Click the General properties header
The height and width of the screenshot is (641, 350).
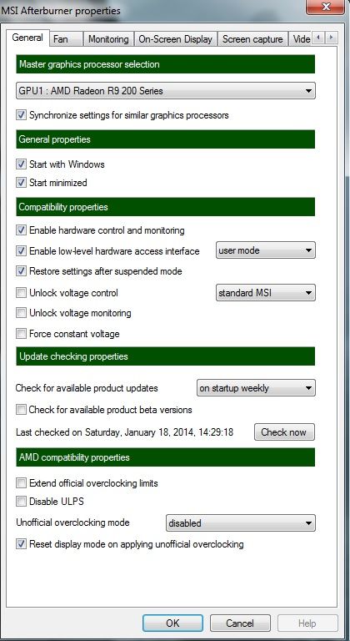point(165,139)
